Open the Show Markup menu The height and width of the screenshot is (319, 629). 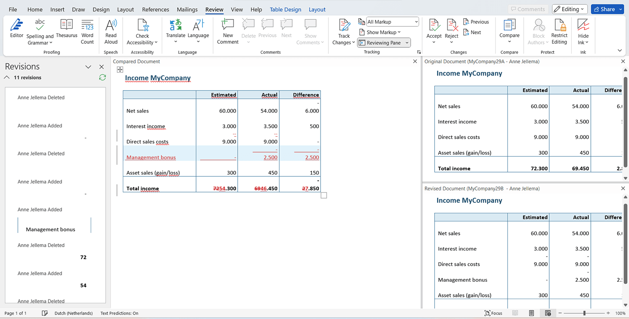click(x=380, y=32)
